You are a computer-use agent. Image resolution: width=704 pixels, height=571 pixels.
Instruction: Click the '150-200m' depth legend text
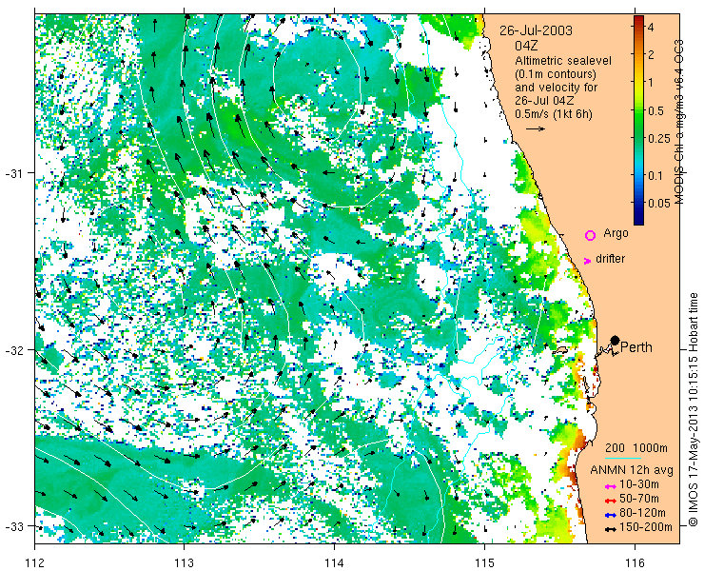pos(646,527)
